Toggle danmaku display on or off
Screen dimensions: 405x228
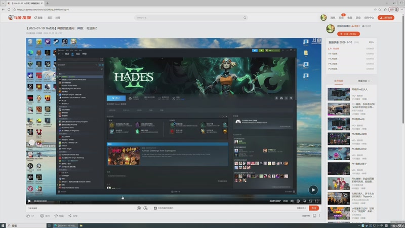(139, 208)
